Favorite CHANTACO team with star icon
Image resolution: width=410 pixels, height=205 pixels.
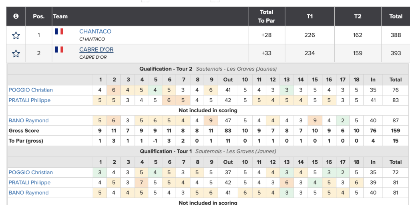pyautogui.click(x=16, y=35)
